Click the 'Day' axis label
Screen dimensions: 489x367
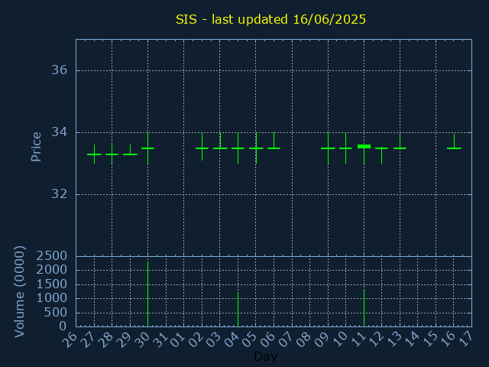265,356
